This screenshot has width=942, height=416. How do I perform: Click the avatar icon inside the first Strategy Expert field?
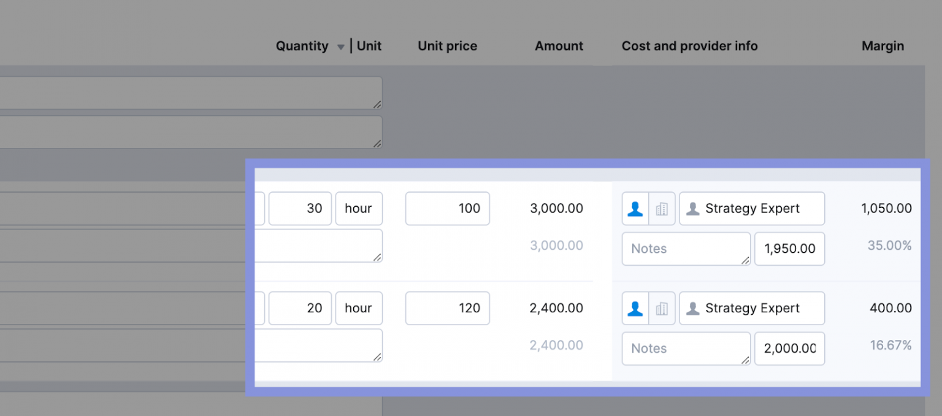pos(694,208)
